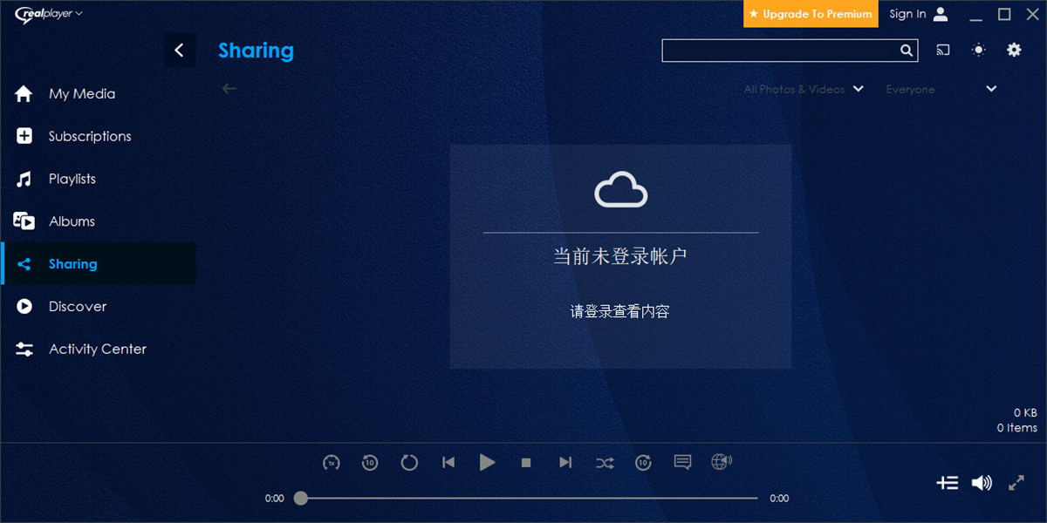1047x523 pixels.
Task: Mute audio via the speaker icon
Action: tap(982, 482)
